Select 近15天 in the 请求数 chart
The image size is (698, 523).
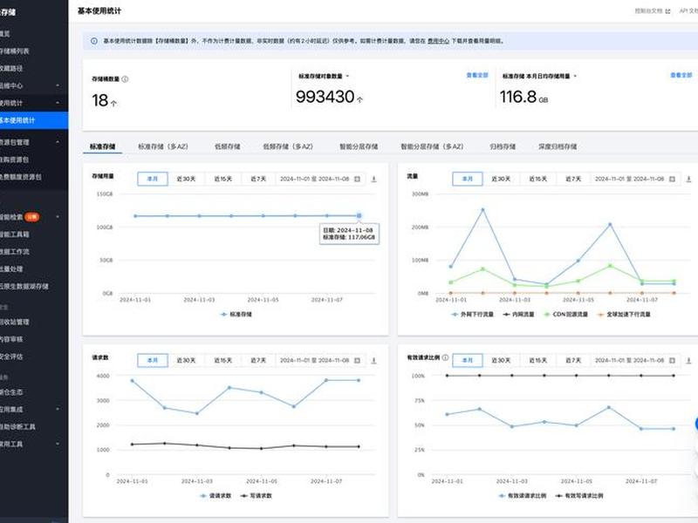[x=223, y=360]
